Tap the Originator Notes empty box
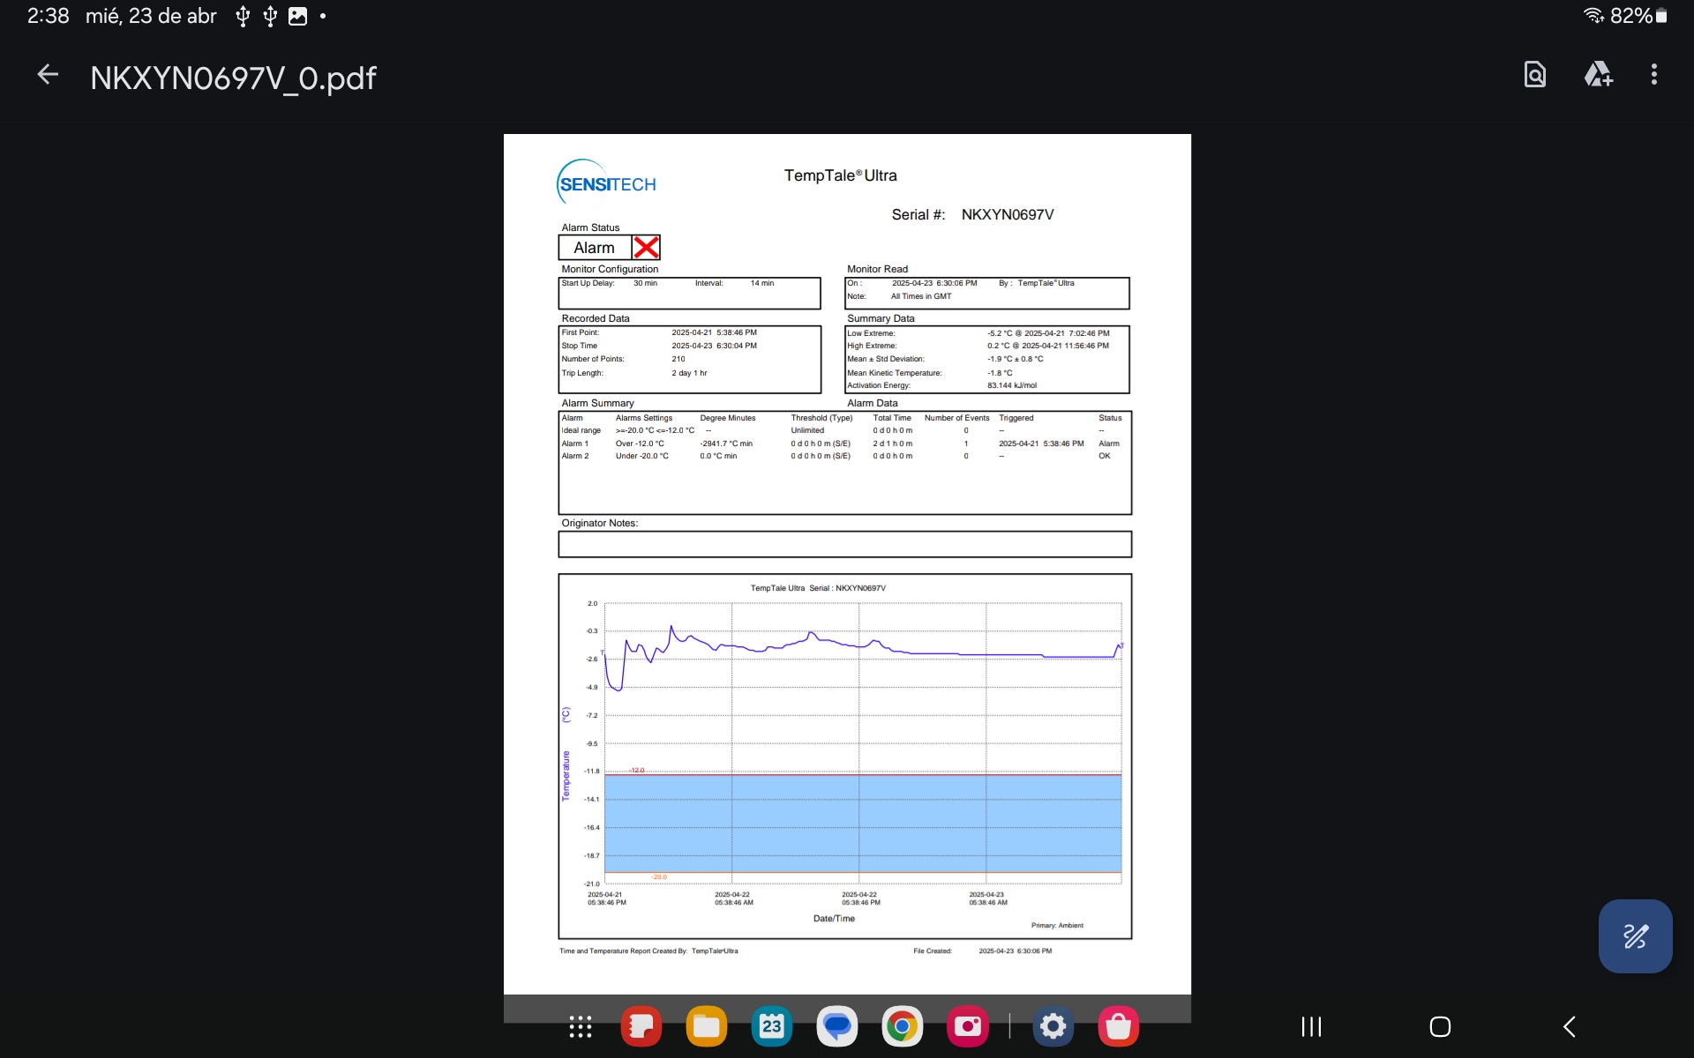 tap(844, 544)
